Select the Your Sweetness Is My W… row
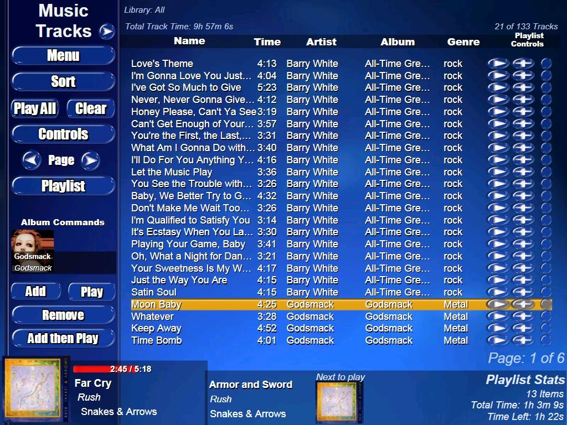 click(x=341, y=268)
